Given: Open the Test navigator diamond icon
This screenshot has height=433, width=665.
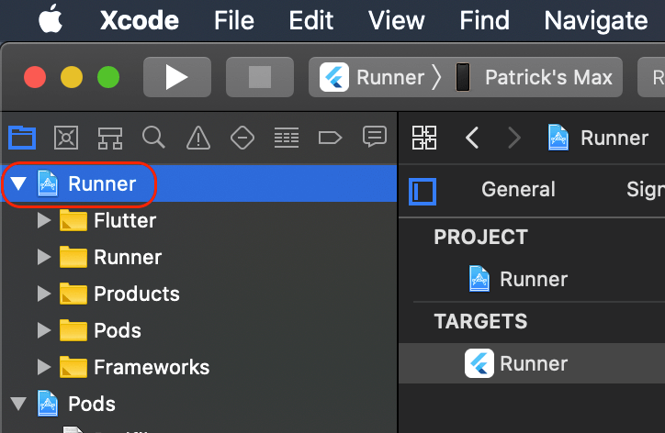Looking at the screenshot, I should pos(242,139).
